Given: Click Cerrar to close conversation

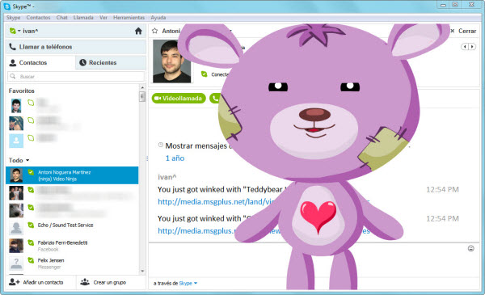Looking at the screenshot, I should (463, 31).
